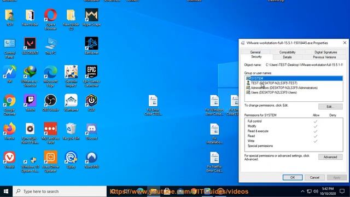Click the Object name path text

(x=304, y=65)
